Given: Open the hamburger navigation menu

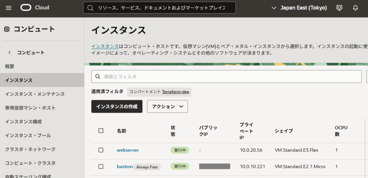Looking at the screenshot, I should point(9,8).
